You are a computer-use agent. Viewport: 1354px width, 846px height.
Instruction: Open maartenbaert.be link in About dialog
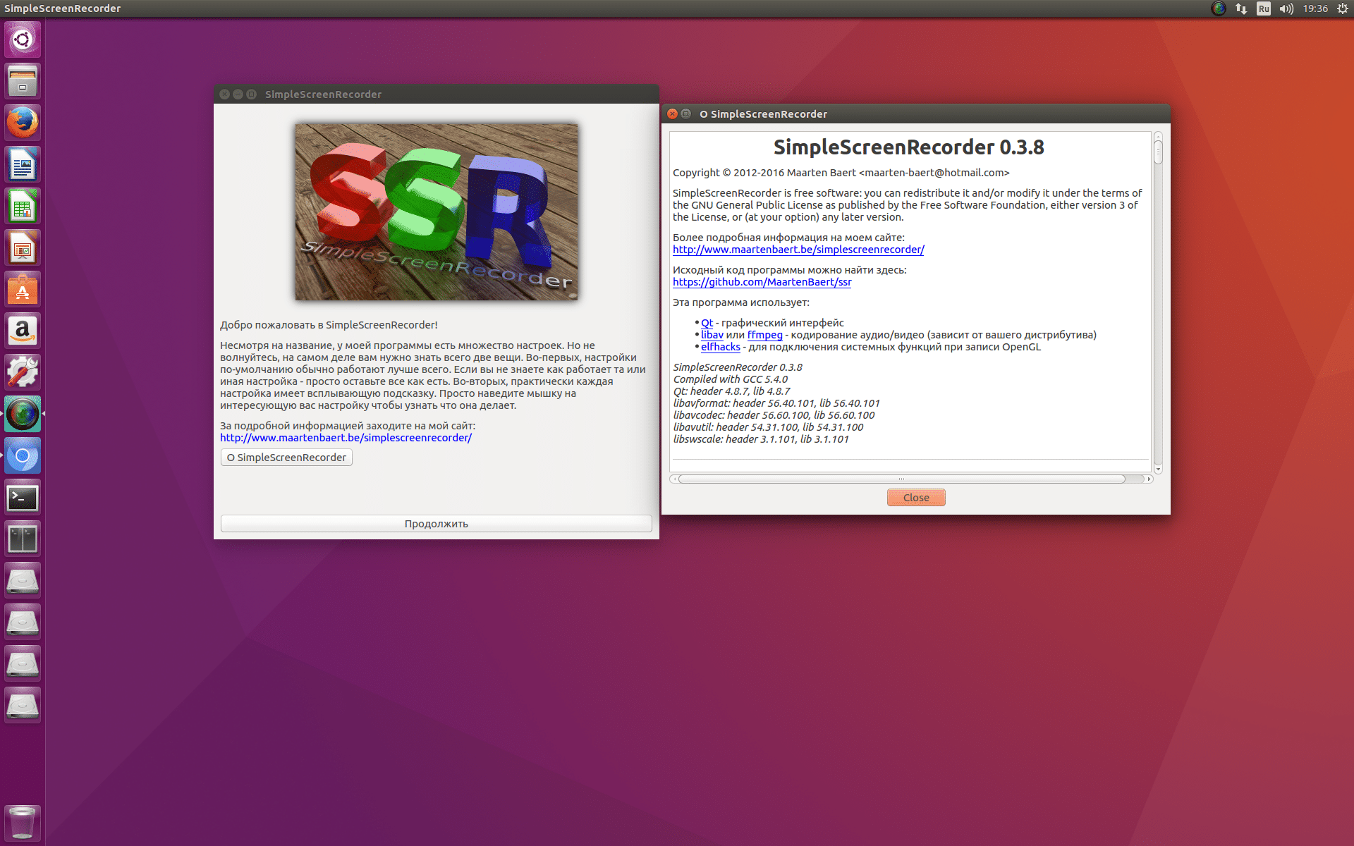[798, 250]
